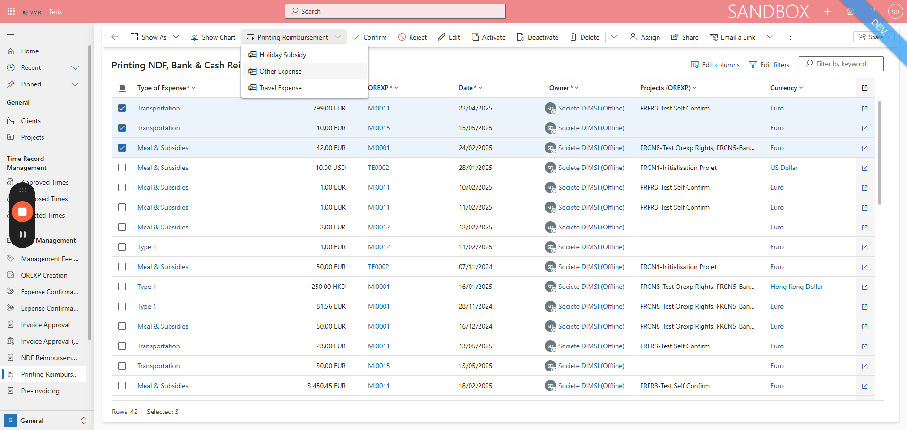The image size is (907, 430).
Task: Pause the screen recording
Action: 22,235
